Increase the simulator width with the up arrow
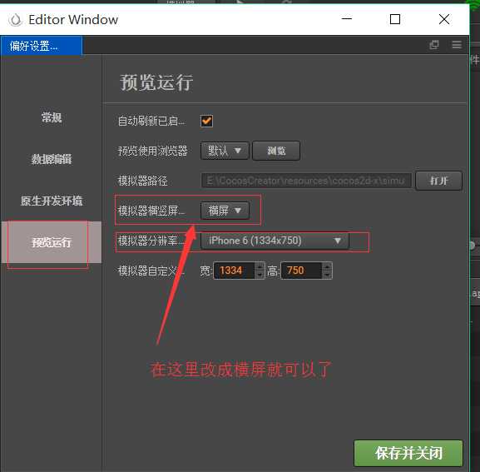This screenshot has width=480, height=472. click(260, 266)
